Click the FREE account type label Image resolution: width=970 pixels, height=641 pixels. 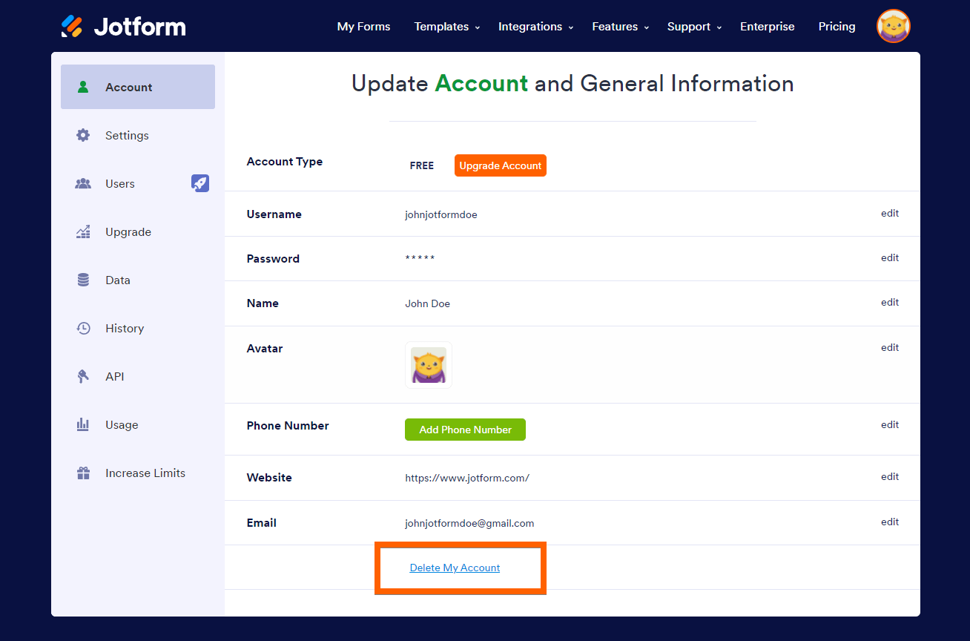(x=422, y=165)
